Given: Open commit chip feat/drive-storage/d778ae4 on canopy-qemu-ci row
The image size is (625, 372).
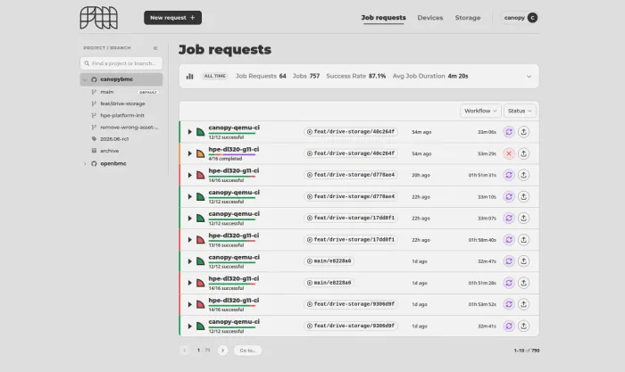Looking at the screenshot, I should coord(351,196).
